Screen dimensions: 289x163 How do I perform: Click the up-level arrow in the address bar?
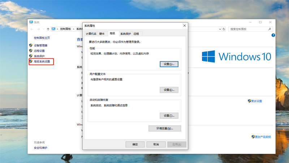(x=48, y=29)
